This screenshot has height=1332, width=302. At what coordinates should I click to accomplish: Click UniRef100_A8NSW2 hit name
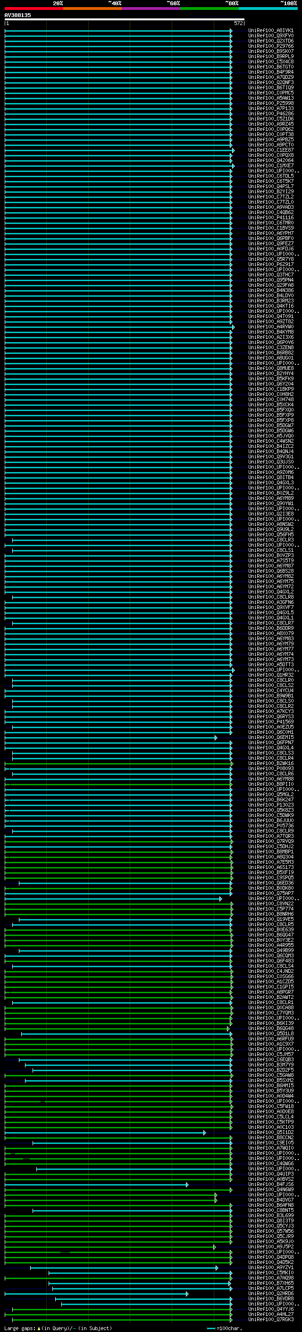coord(271,524)
